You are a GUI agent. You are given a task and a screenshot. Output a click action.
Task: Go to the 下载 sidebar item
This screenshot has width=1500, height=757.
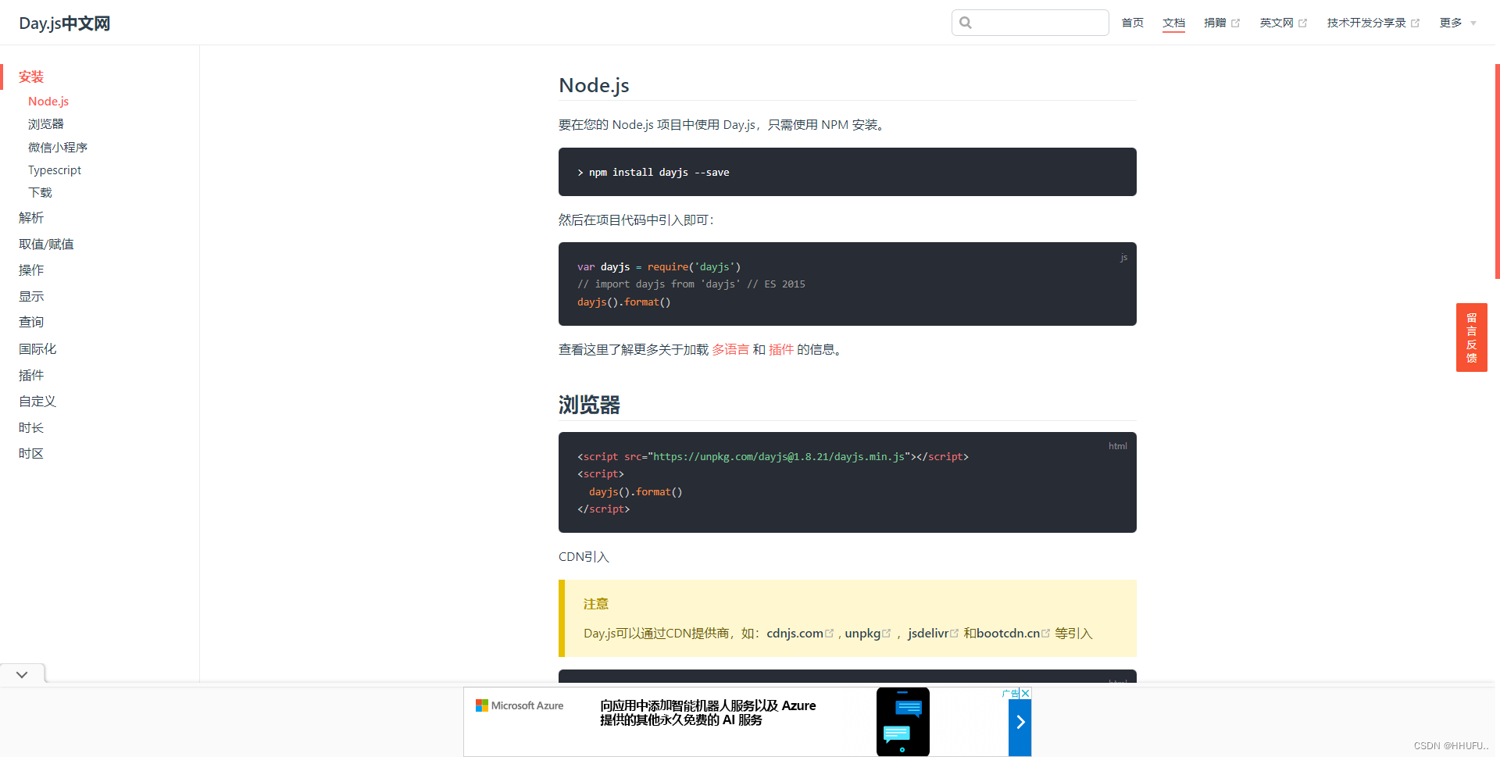point(40,192)
